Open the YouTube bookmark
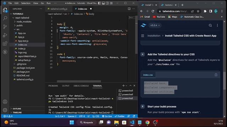Viewport: 227px width, 127px height. tap(159, 17)
